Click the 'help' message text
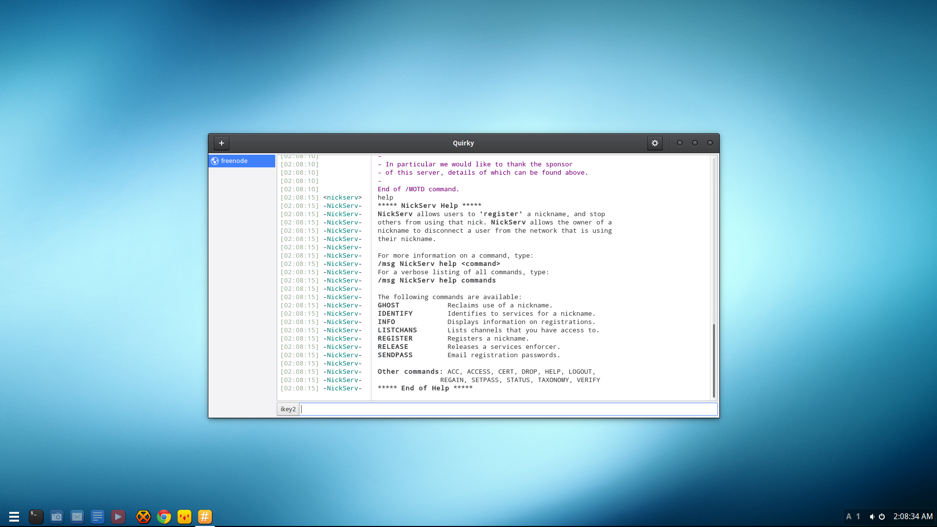 coord(386,198)
